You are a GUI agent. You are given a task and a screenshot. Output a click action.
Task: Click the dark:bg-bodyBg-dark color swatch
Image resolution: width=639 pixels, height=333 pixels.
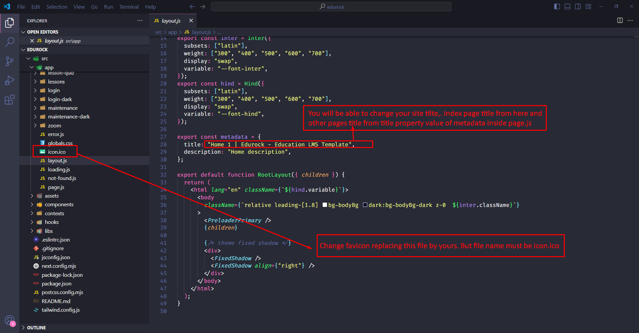[365, 205]
